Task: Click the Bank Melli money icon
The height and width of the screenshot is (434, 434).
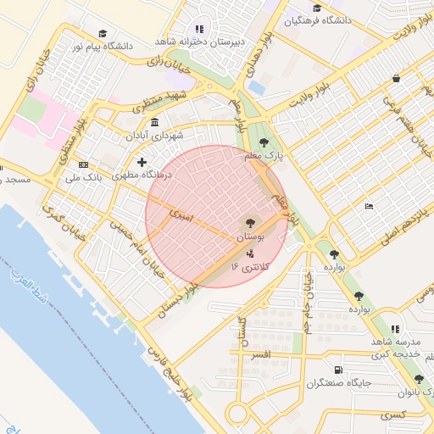Action: tap(83, 164)
